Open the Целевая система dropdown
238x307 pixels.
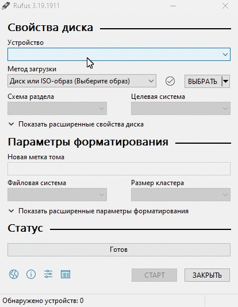click(181, 108)
